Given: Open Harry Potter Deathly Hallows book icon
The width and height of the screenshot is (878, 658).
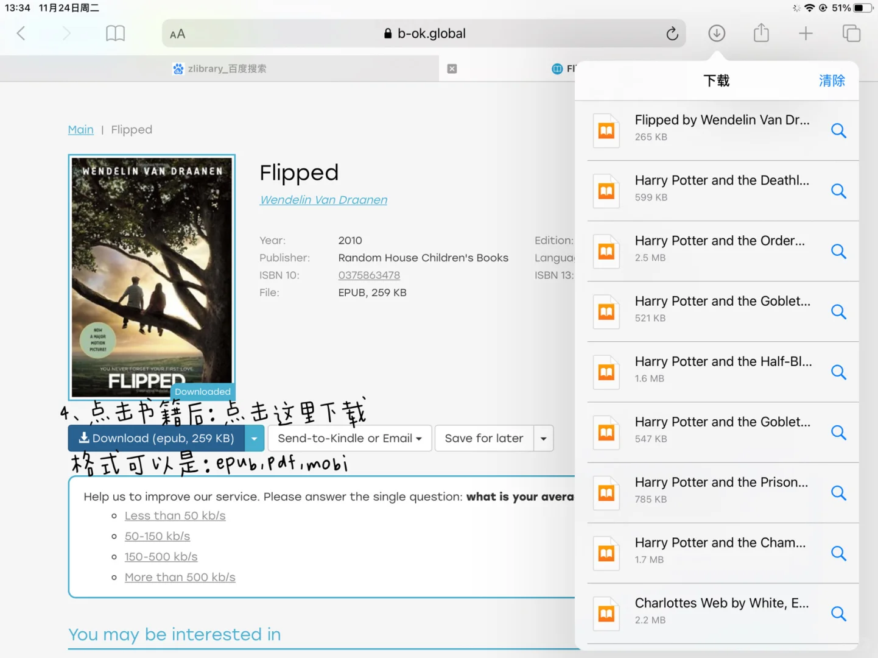Looking at the screenshot, I should tap(606, 191).
